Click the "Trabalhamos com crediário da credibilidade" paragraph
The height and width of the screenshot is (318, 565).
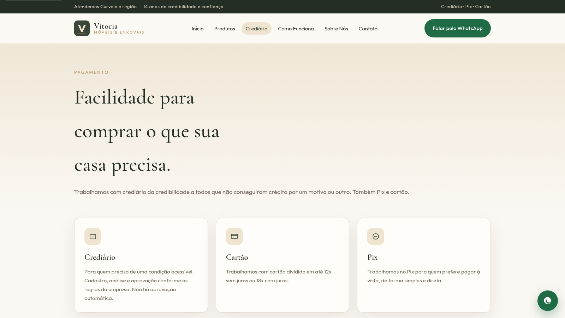(242, 192)
